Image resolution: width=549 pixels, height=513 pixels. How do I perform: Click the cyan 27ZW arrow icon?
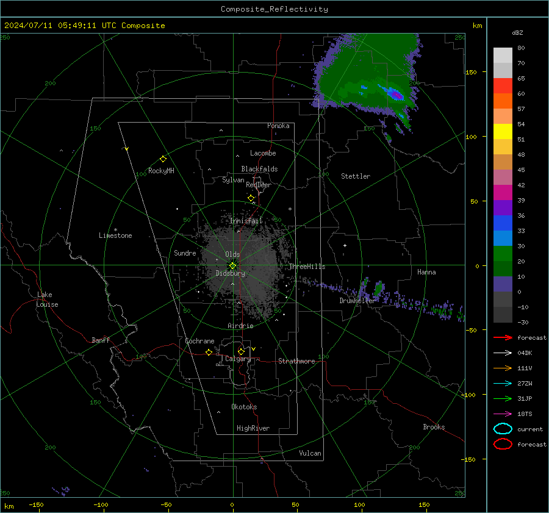coord(503,384)
